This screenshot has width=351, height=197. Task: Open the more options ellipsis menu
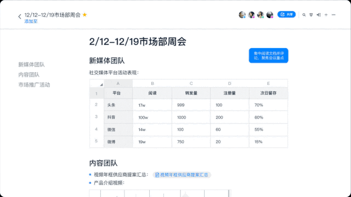coord(333,15)
